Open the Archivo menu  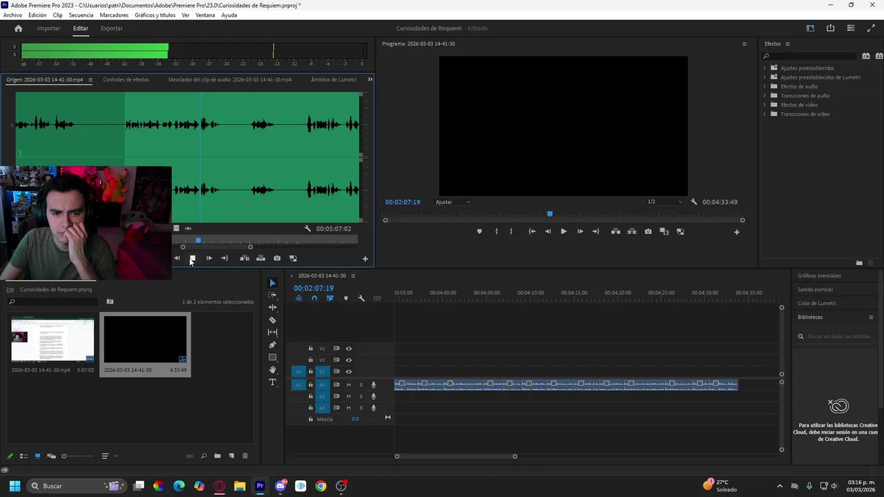point(12,15)
